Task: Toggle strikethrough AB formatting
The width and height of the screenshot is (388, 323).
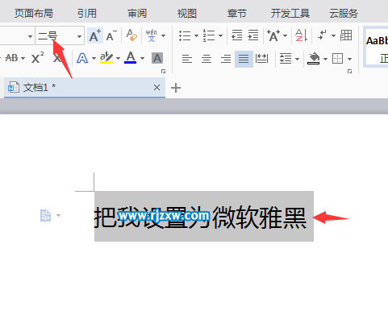Action: (x=11, y=58)
